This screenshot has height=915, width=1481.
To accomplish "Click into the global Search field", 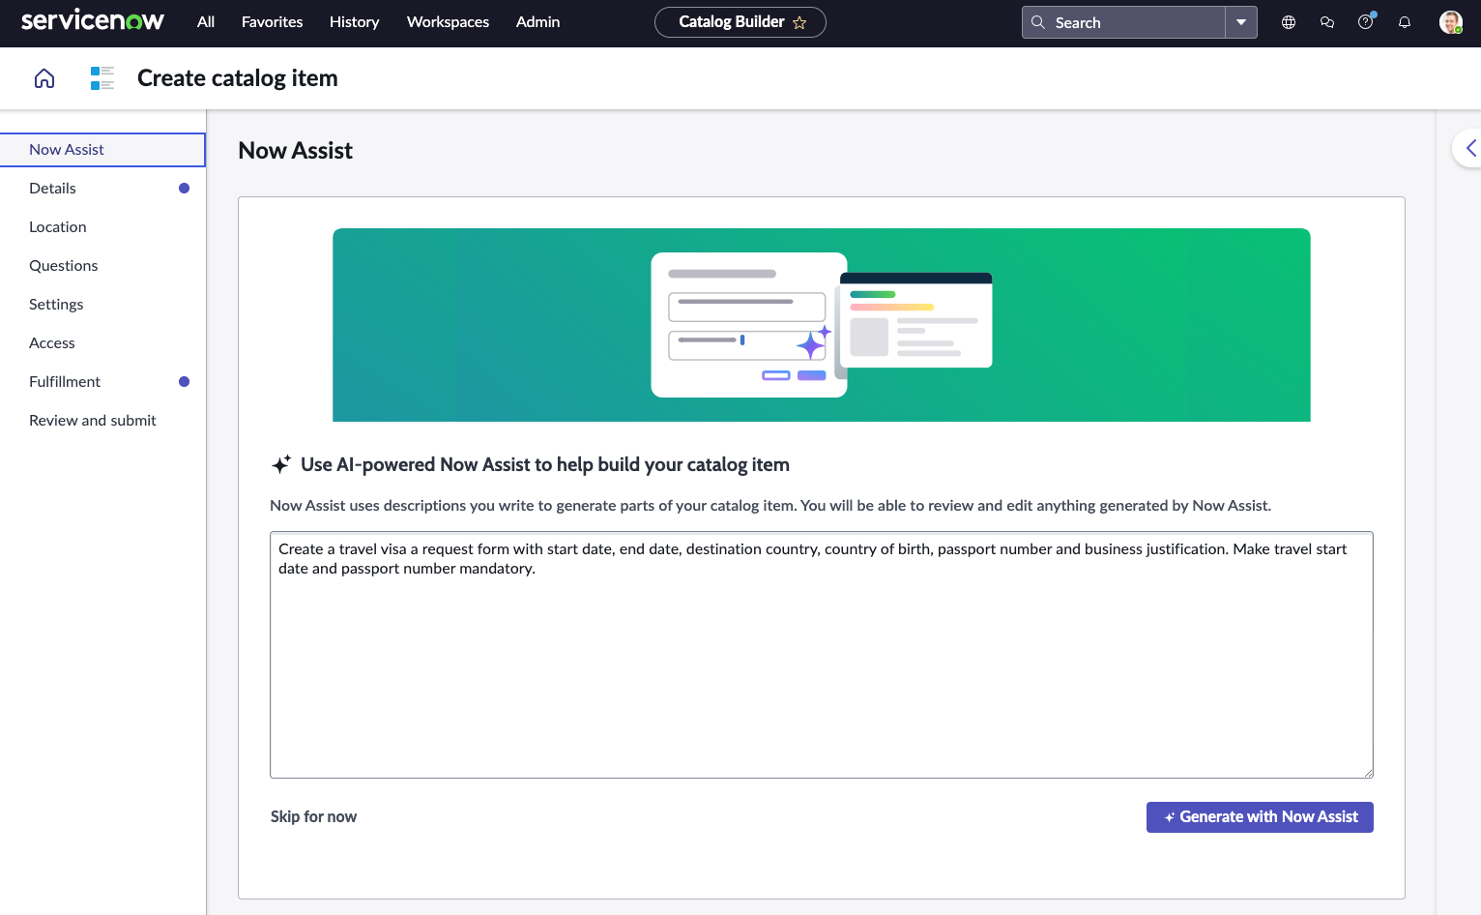I will [1123, 22].
